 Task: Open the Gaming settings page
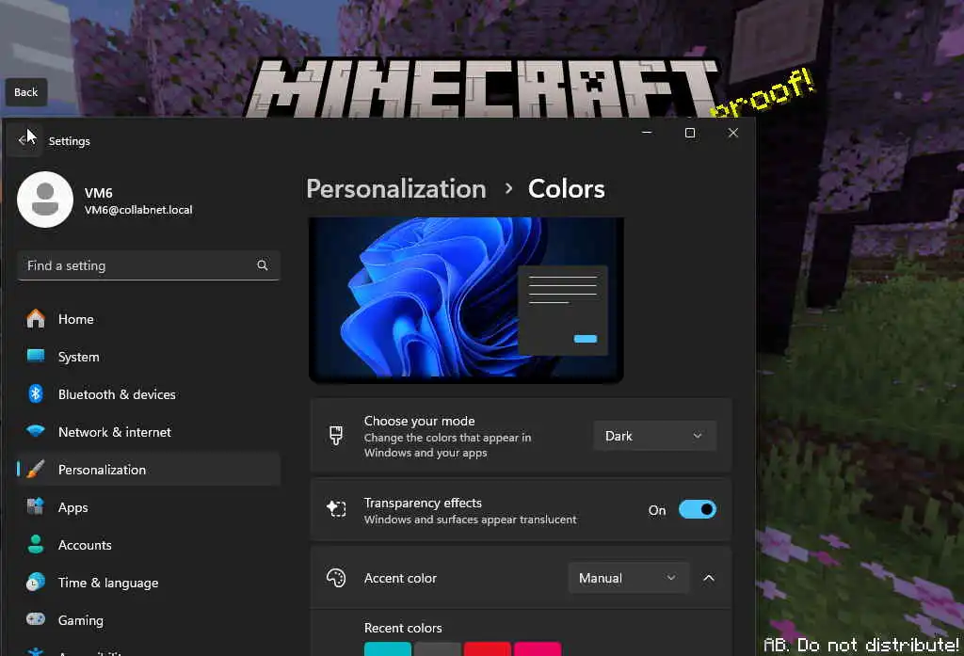pos(149,619)
